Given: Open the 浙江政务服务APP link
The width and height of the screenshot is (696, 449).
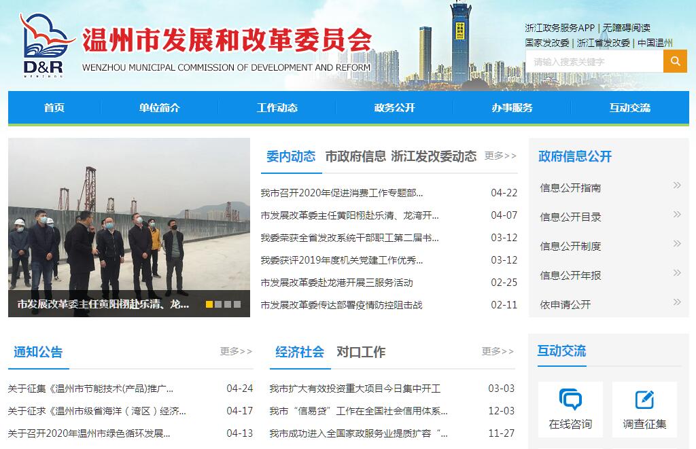Looking at the screenshot, I should point(559,28).
